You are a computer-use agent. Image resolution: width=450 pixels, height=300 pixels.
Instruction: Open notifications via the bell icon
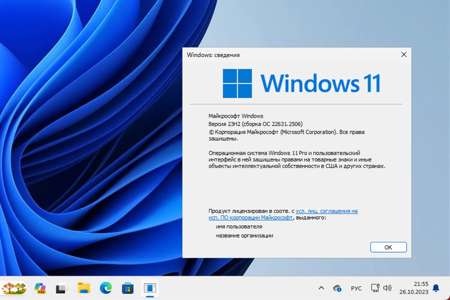point(436,288)
